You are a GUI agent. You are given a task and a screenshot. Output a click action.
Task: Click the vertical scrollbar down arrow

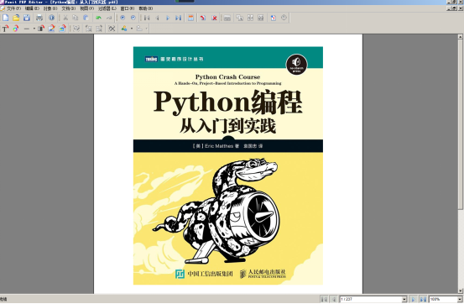coord(460,291)
